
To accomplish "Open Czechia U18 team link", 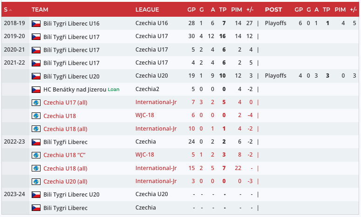I will point(60,116).
